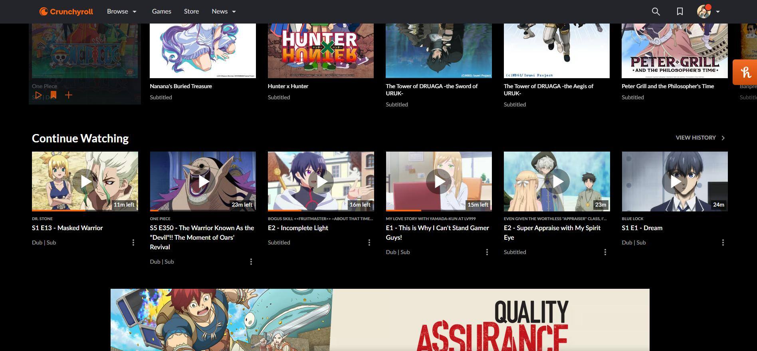
Task: Click the Crunchyroll logo
Action: (66, 12)
